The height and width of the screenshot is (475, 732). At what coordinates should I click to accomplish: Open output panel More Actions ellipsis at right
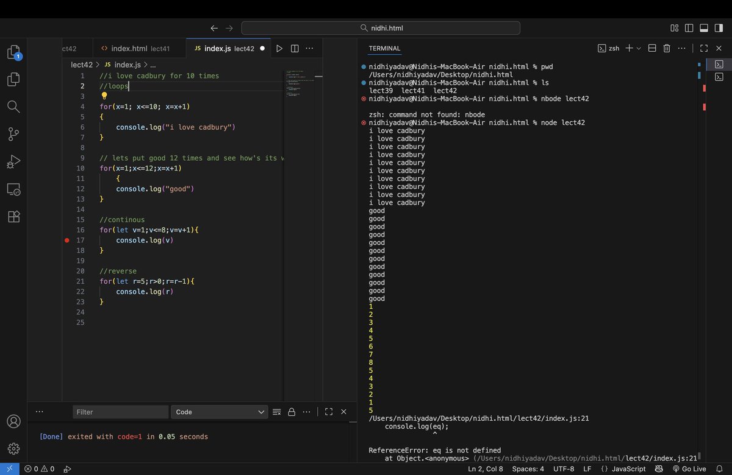pos(307,412)
